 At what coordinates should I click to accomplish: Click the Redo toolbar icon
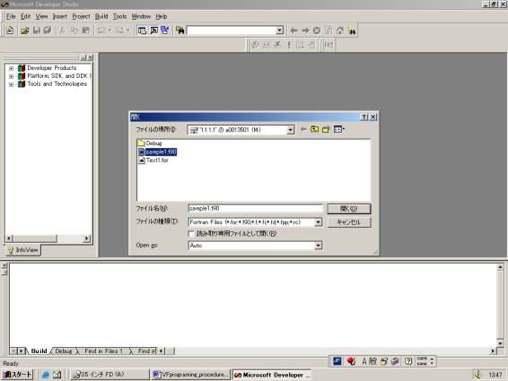coord(119,30)
